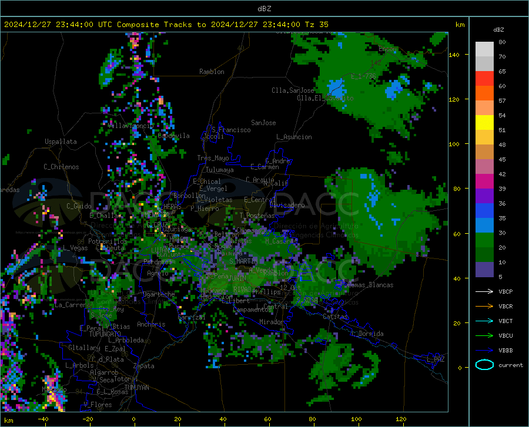Click the 'Lomas_Blancas' place label
Screen dimensions: 529x427
[x=370, y=285]
